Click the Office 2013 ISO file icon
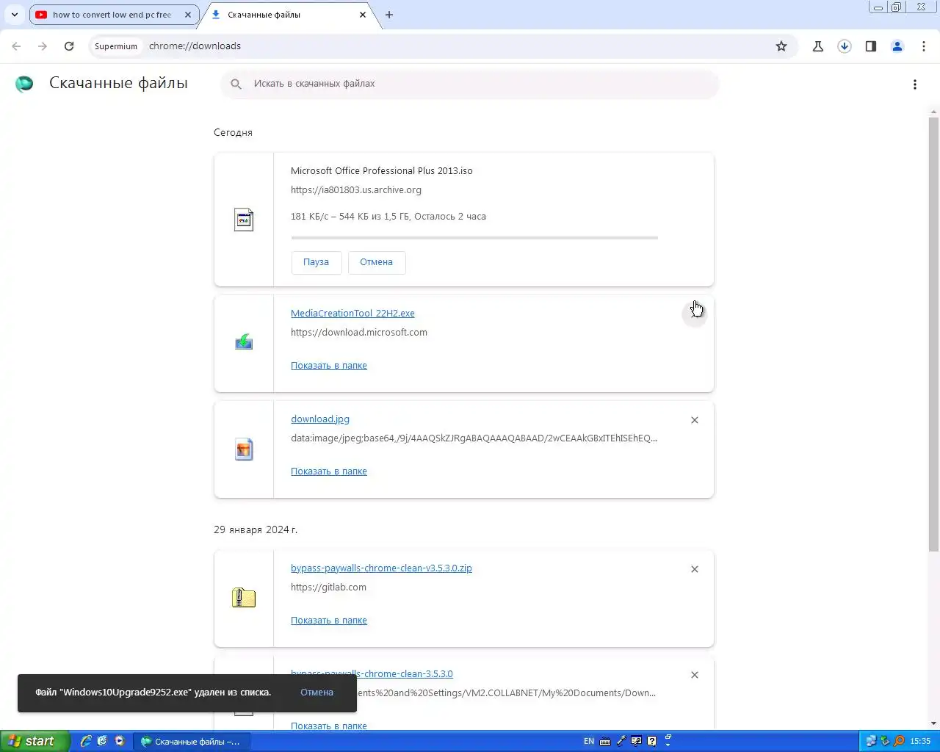Image resolution: width=940 pixels, height=752 pixels. 244,220
